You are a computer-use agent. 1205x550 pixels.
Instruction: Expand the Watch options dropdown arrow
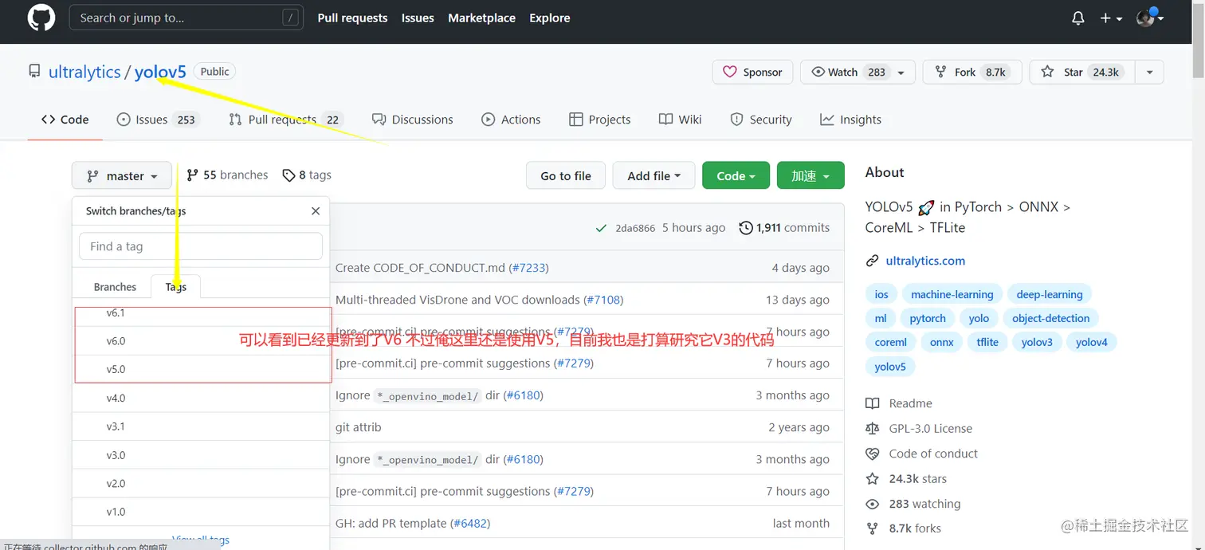tap(902, 72)
